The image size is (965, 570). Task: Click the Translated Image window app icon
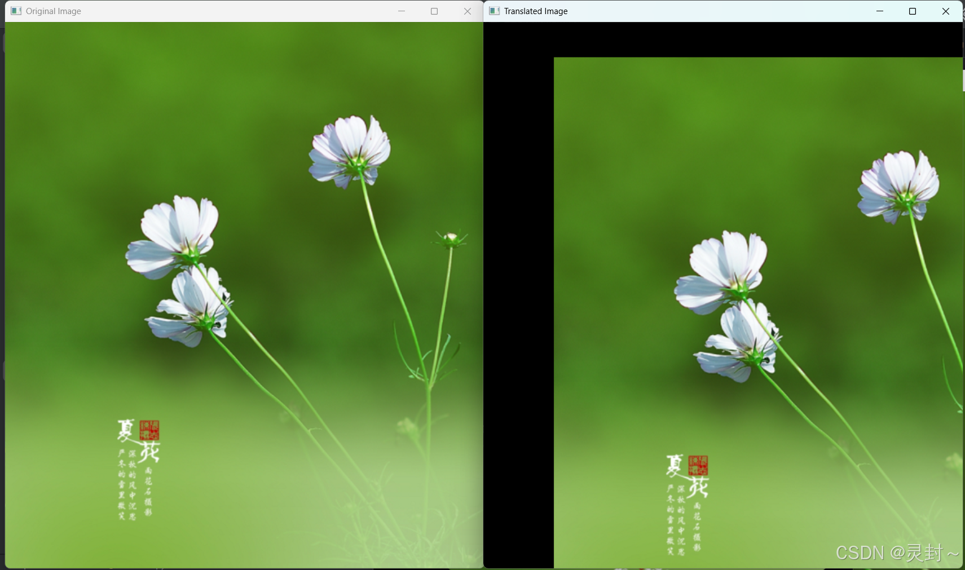coord(495,11)
